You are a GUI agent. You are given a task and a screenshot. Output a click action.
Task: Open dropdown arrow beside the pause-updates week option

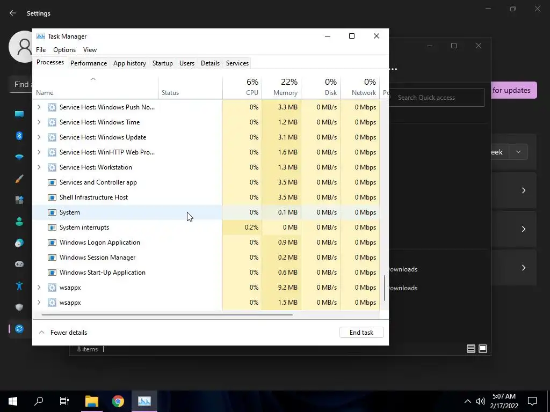point(518,152)
